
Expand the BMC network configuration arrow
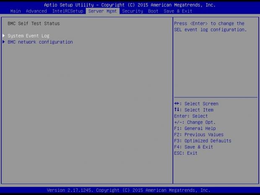point(4,42)
